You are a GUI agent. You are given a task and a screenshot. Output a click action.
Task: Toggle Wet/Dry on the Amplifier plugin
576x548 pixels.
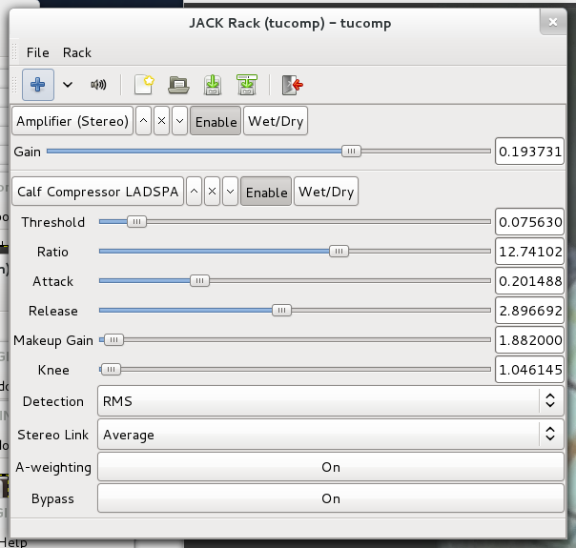pyautogui.click(x=276, y=121)
